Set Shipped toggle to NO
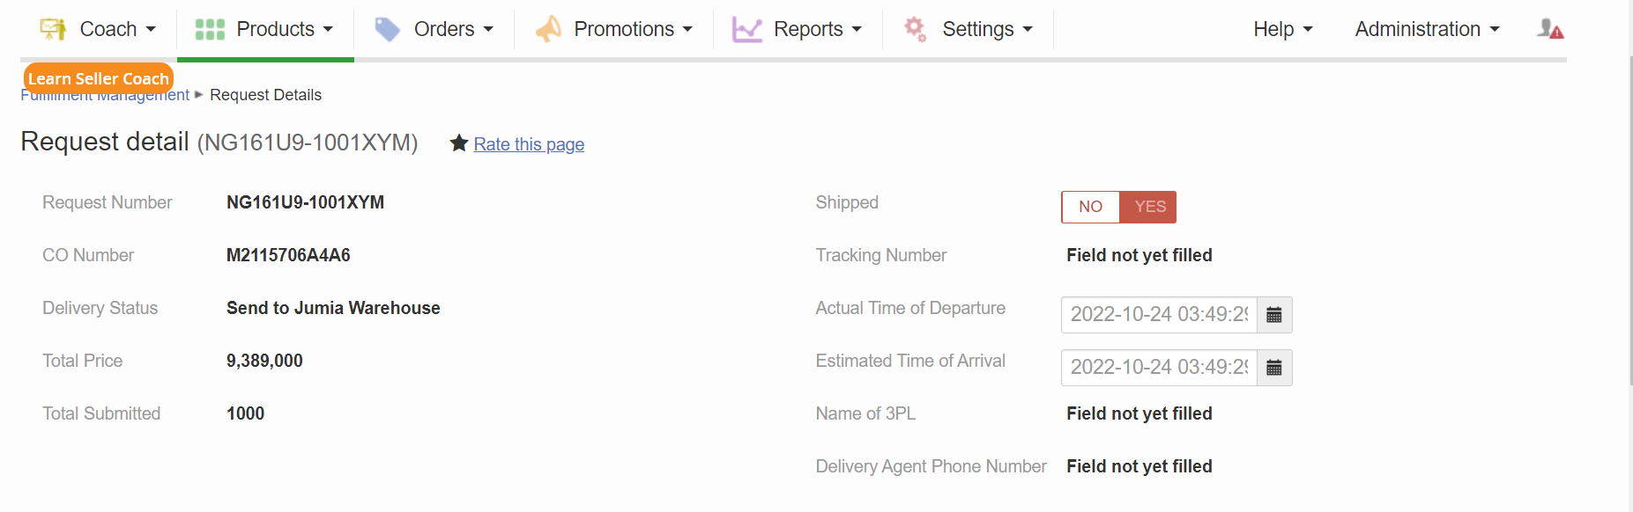The image size is (1633, 512). tap(1090, 207)
